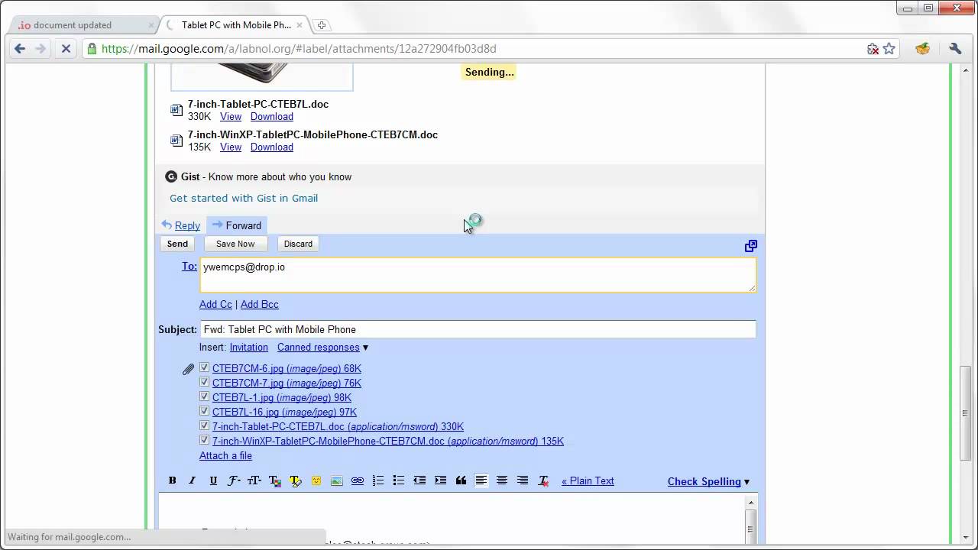The height and width of the screenshot is (550, 978).
Task: Open a new browser tab
Action: (x=322, y=25)
